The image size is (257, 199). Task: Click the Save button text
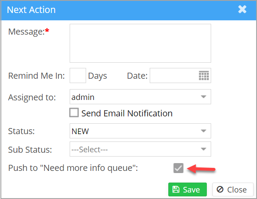[191, 190]
